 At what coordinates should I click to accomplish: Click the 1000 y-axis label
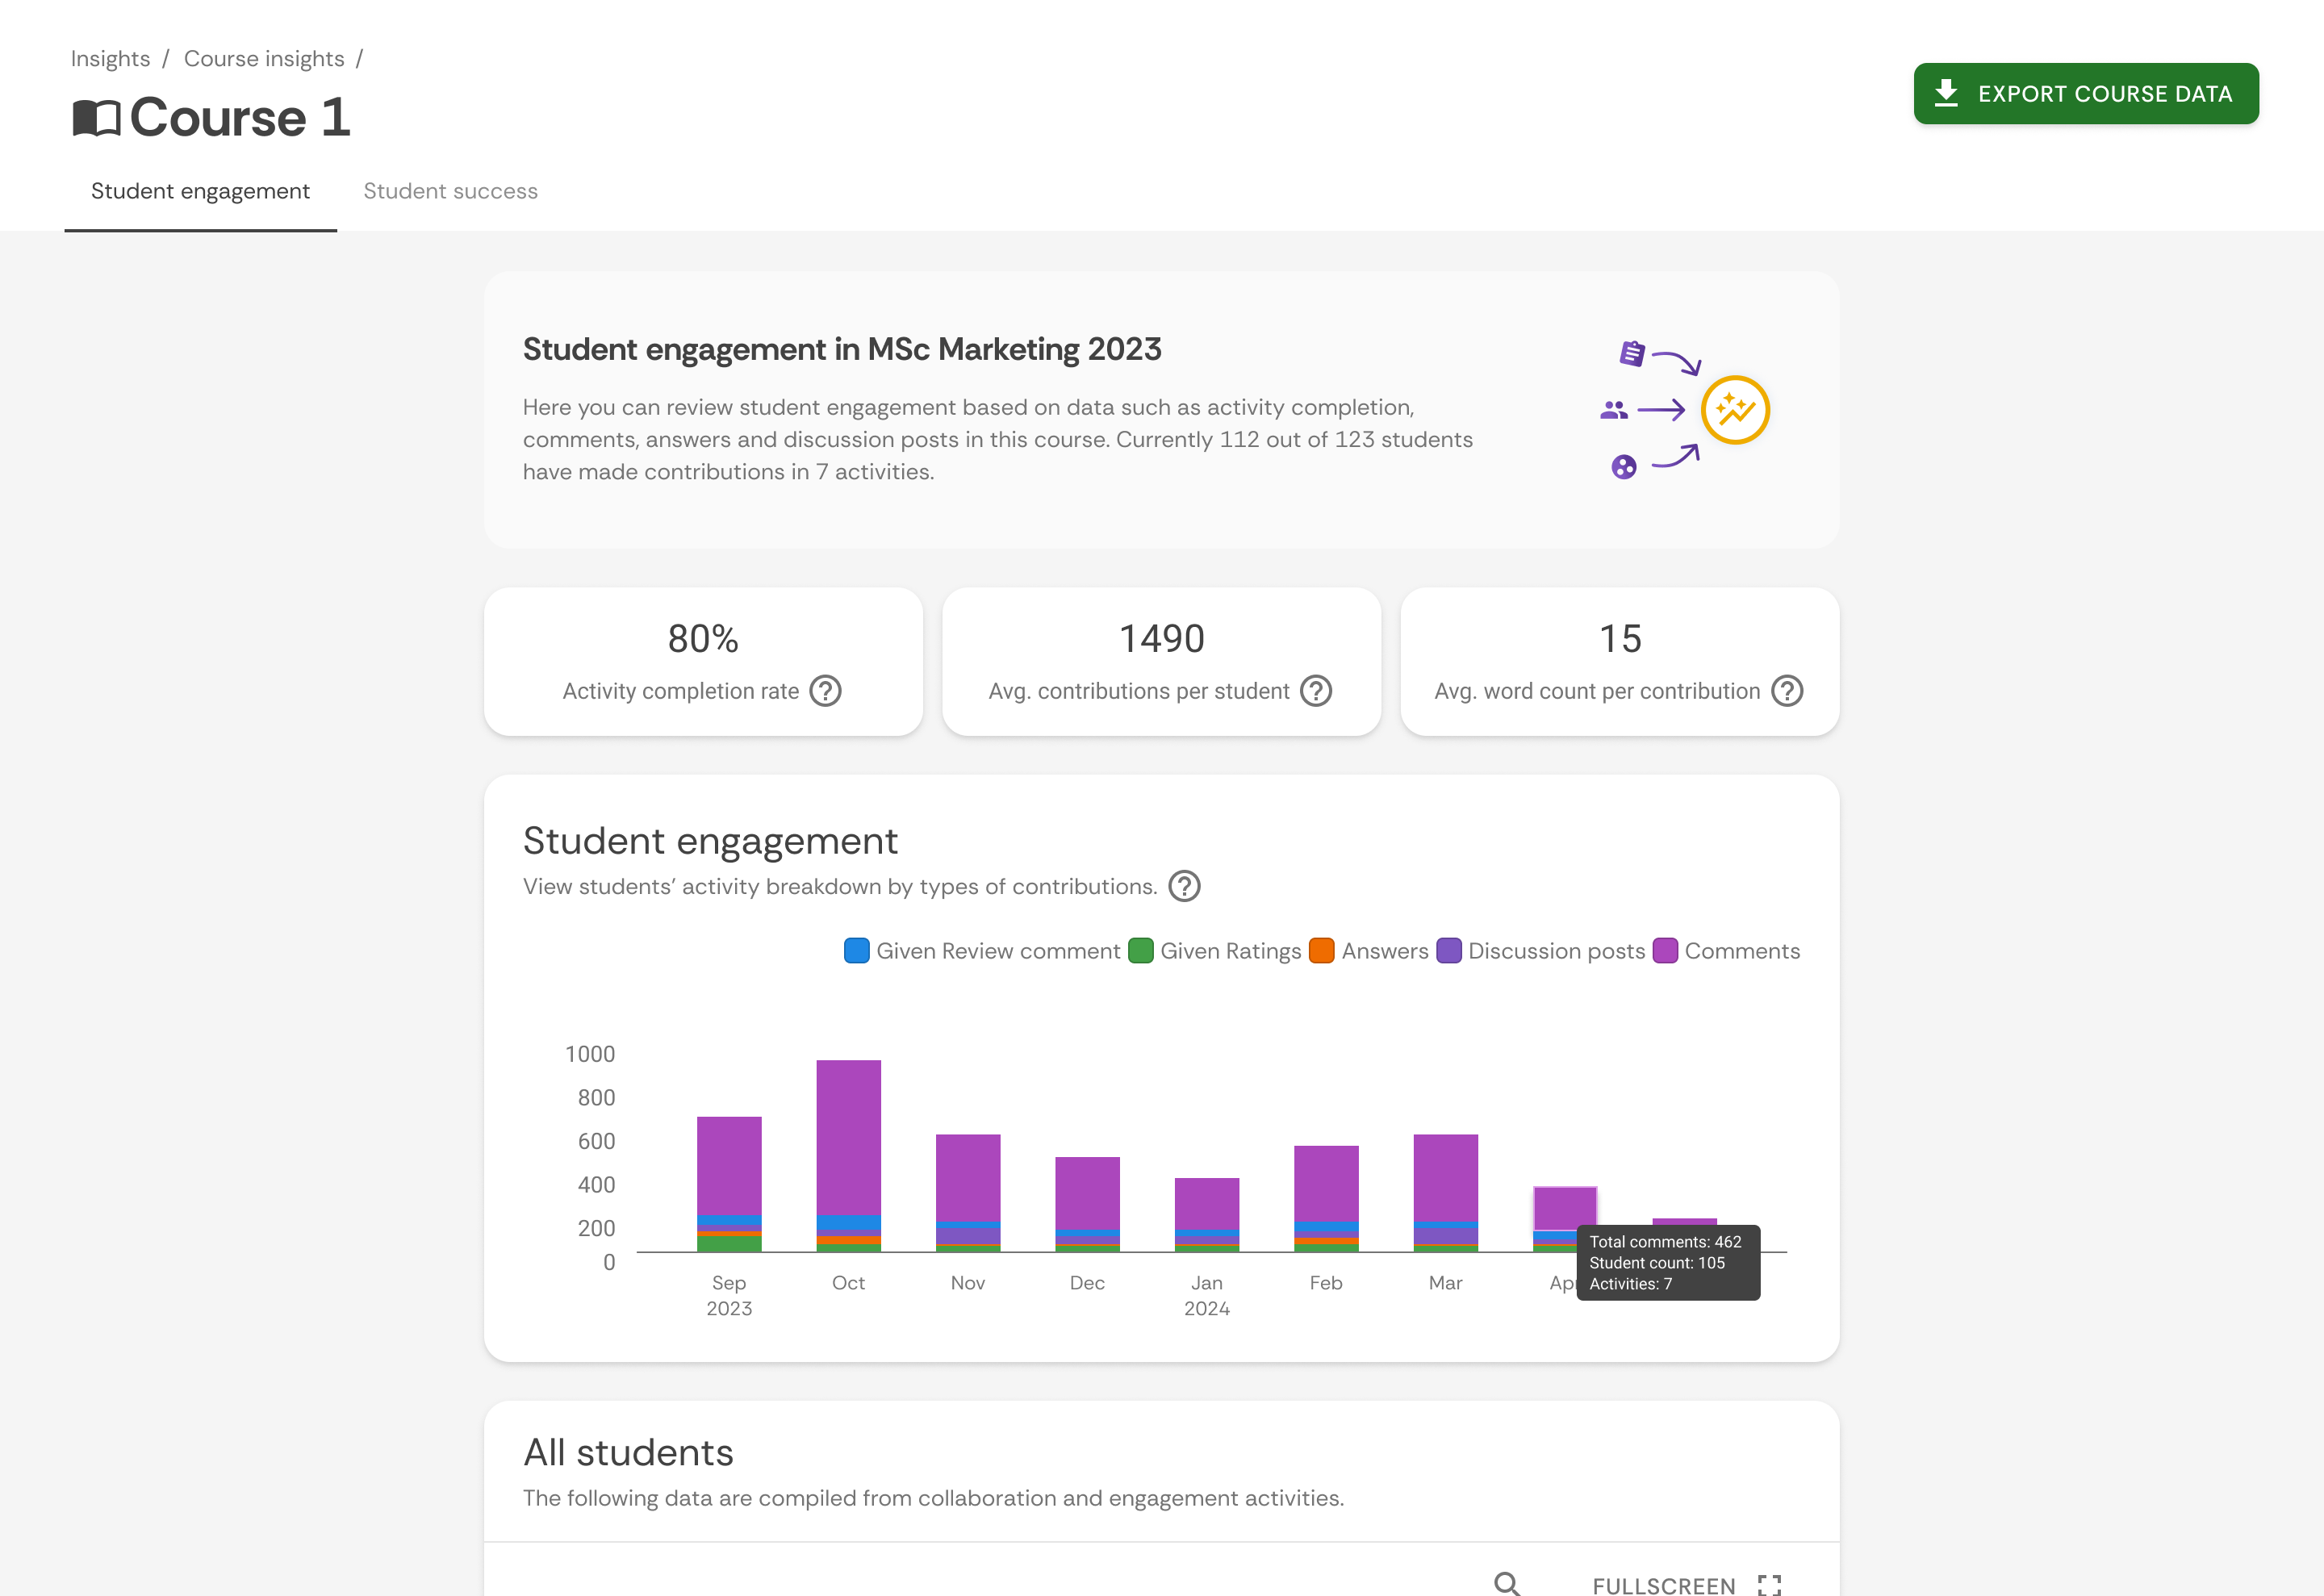point(590,1054)
